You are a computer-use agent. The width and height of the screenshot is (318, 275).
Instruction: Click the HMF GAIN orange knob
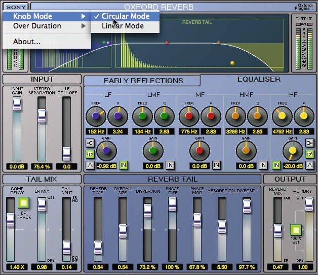247,151
